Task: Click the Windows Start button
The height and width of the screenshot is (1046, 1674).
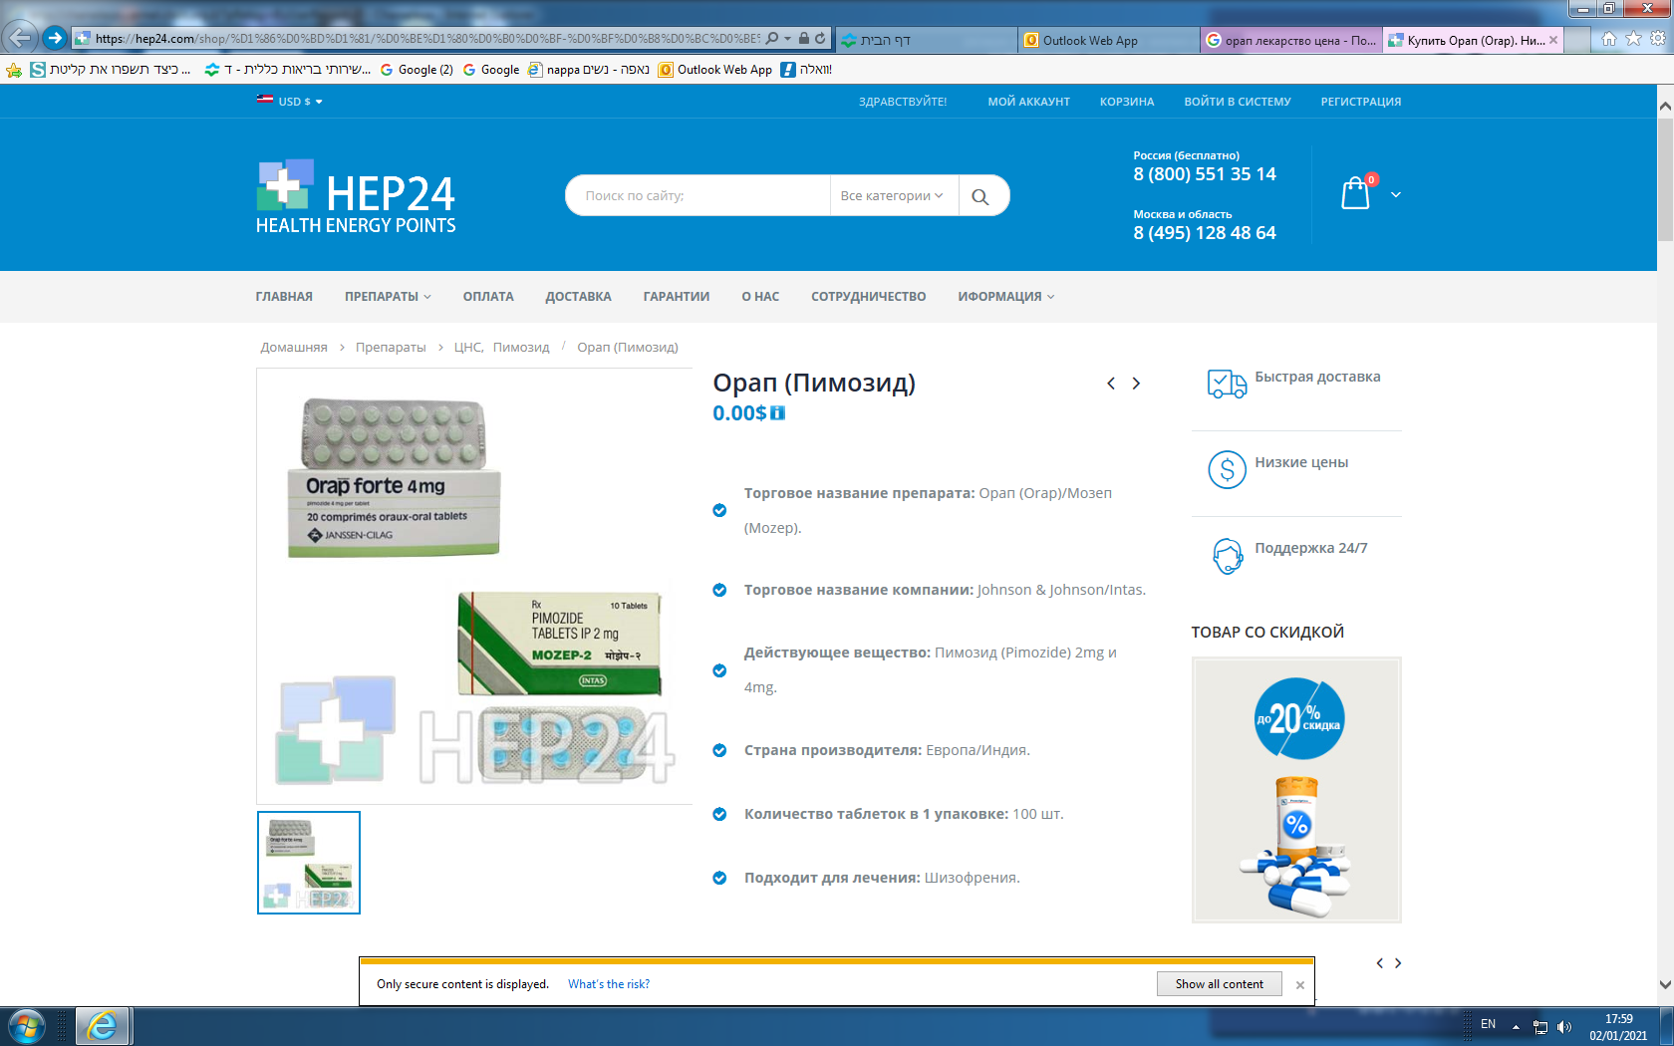Action: (x=27, y=1026)
